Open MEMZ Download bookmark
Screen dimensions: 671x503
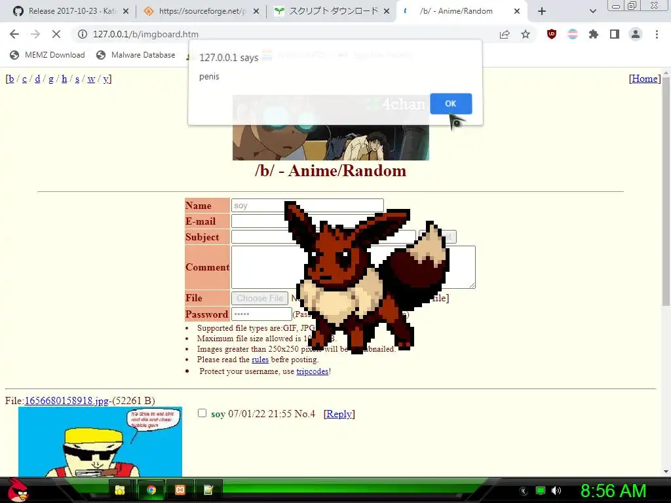point(47,55)
